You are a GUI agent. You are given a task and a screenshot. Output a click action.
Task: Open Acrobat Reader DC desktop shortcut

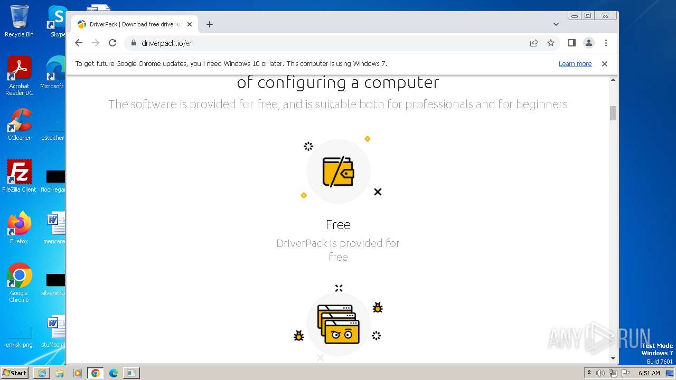[x=19, y=76]
